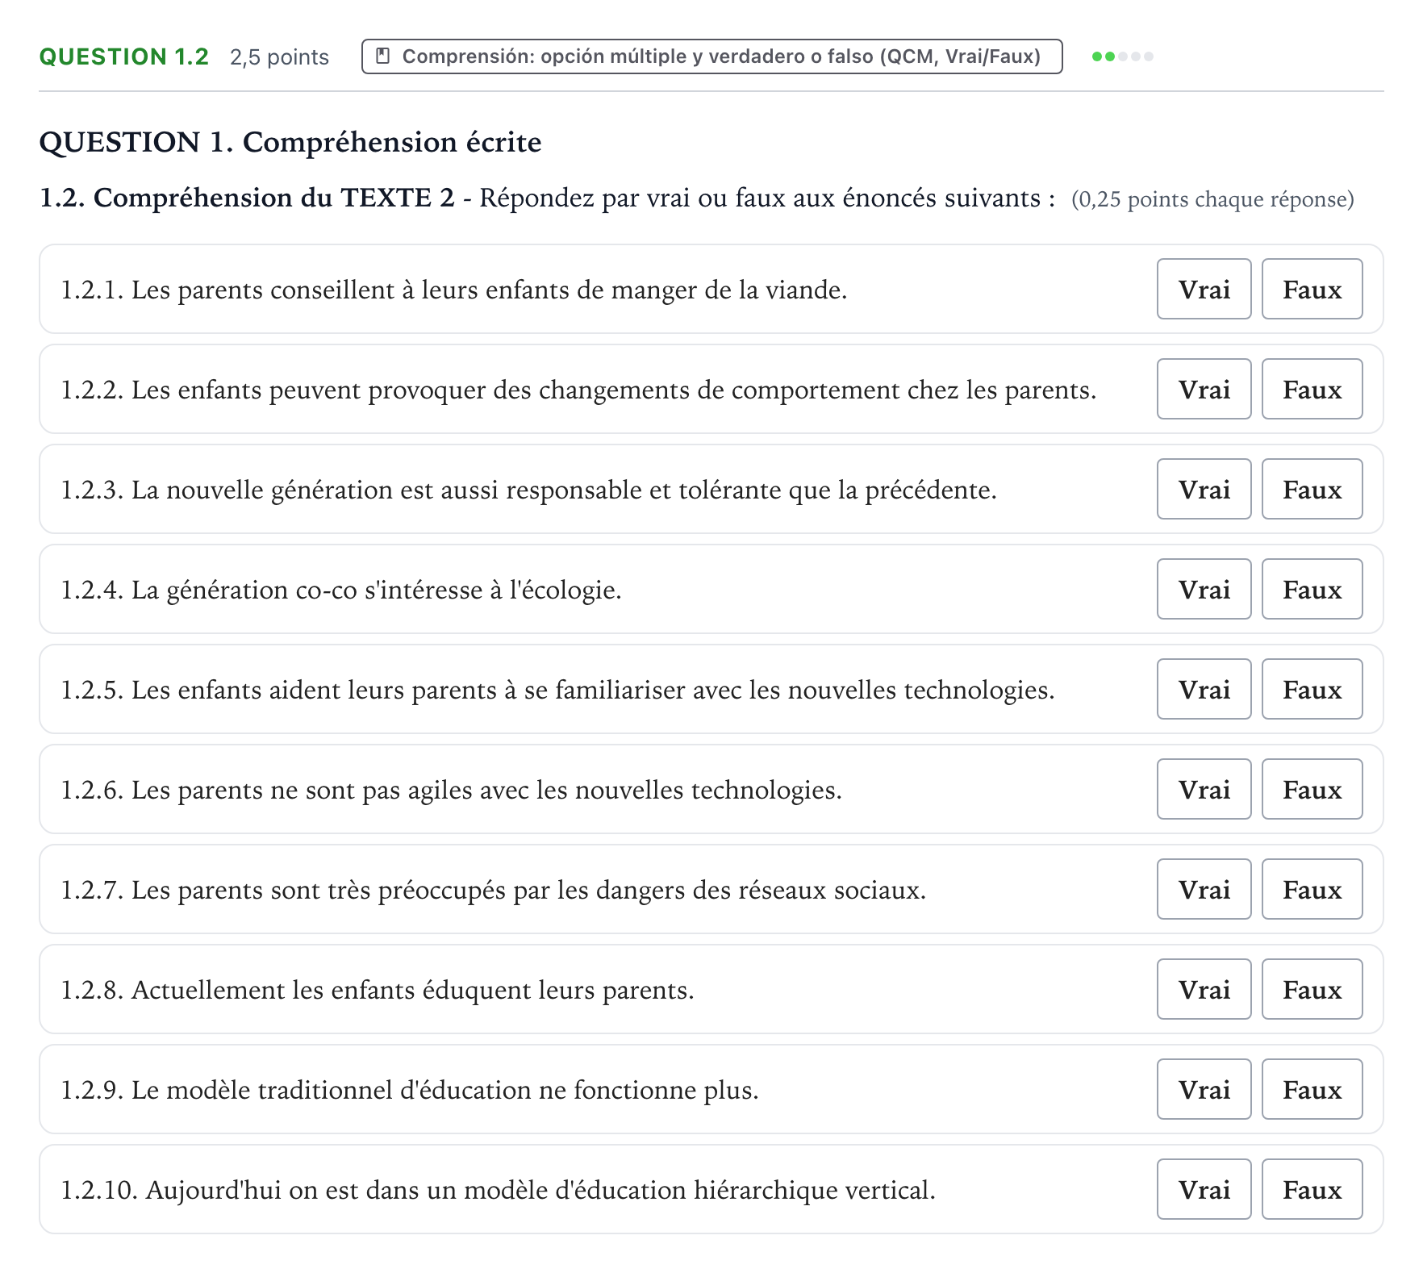Viewport: 1423px width, 1273px height.
Task: Choose Vrai for 1.2.3 nouvelle génération
Action: (x=1204, y=489)
